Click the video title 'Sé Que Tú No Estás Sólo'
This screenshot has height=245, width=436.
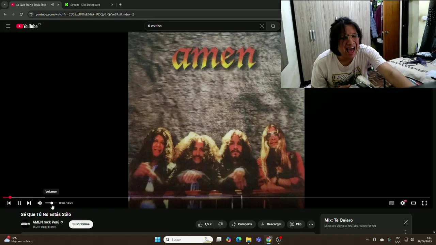click(46, 214)
